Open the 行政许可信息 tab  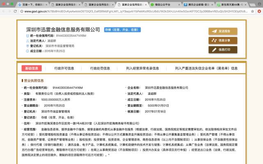point(64,68)
